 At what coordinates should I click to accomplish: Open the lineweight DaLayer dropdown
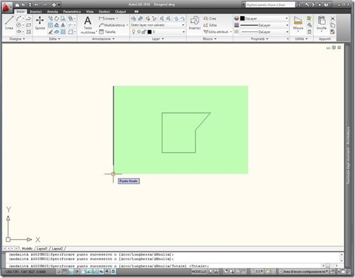coord(264,25)
